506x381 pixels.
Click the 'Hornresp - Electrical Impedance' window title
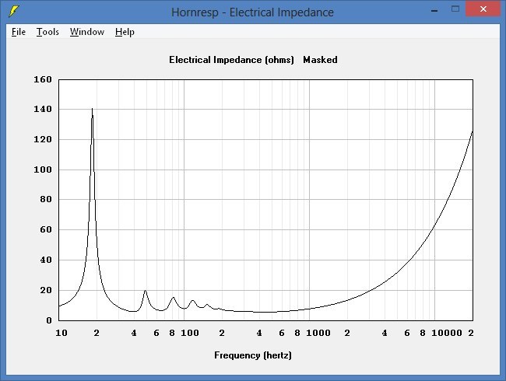click(252, 12)
